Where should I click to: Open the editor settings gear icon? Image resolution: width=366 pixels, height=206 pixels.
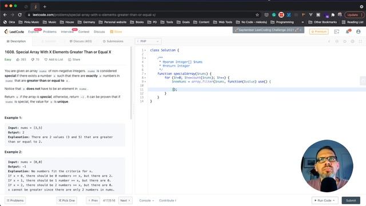pyautogui.click(x=353, y=41)
